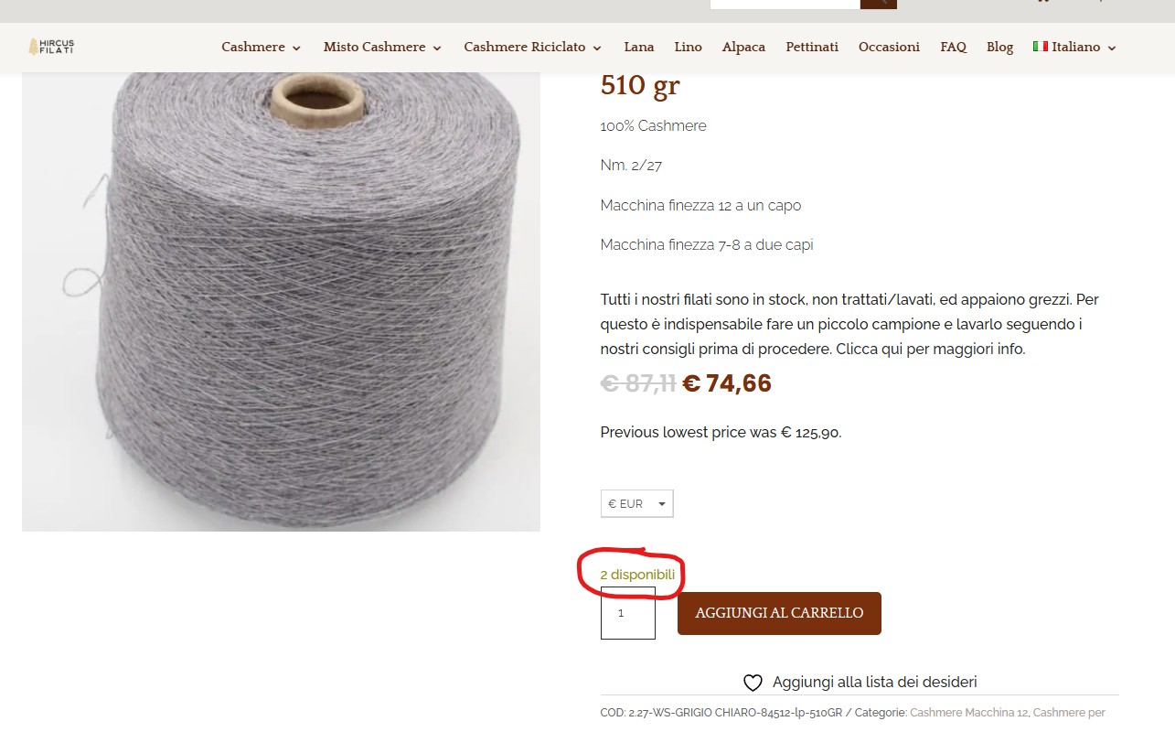The width and height of the screenshot is (1175, 732).
Task: Open the Alpaca category
Action: (743, 47)
